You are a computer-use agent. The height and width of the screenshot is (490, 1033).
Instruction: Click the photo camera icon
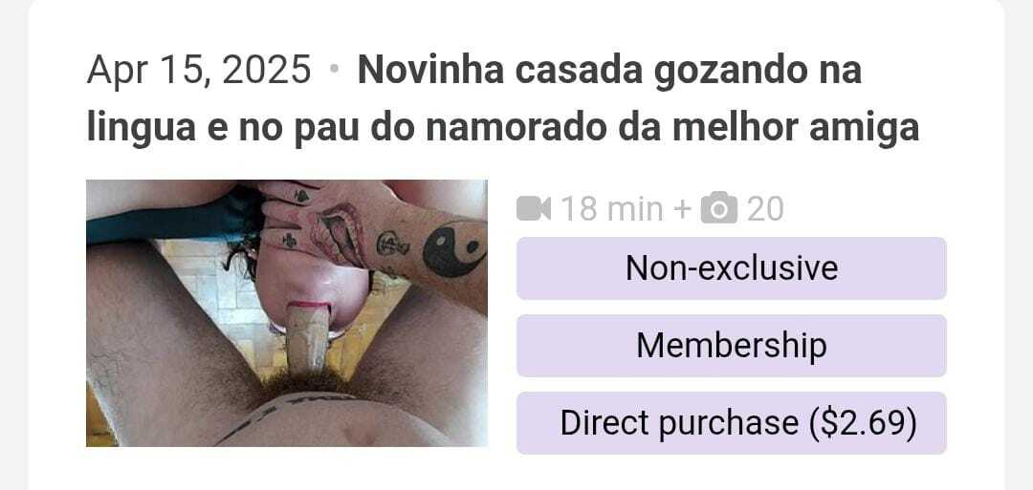[x=718, y=208]
